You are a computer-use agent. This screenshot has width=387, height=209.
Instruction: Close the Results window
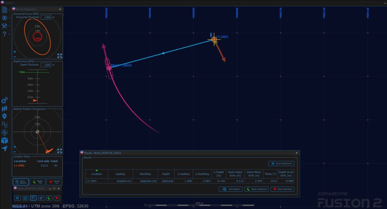click(296, 153)
